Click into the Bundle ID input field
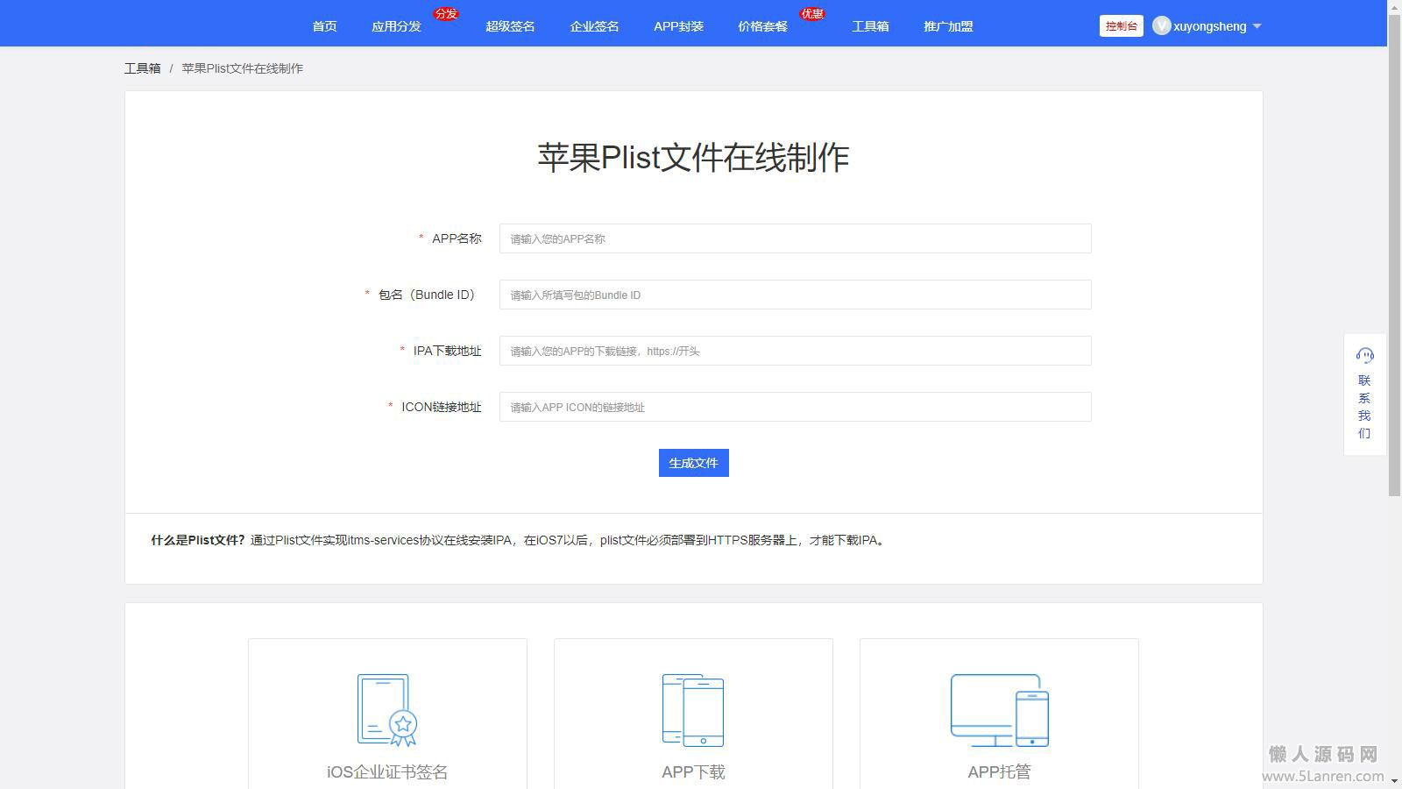 point(795,295)
